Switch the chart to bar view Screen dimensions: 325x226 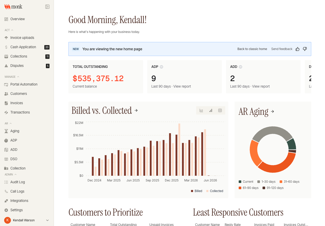tap(211, 110)
